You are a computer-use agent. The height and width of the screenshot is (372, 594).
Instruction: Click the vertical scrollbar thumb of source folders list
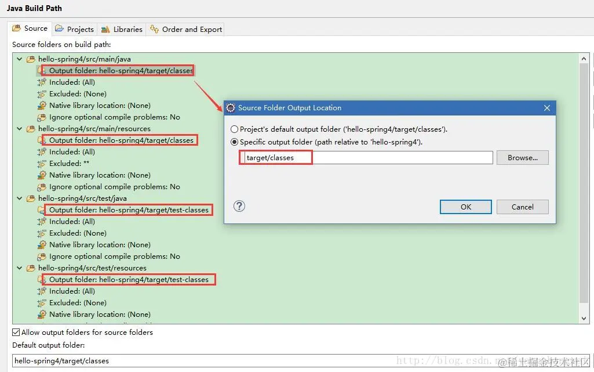tap(584, 183)
